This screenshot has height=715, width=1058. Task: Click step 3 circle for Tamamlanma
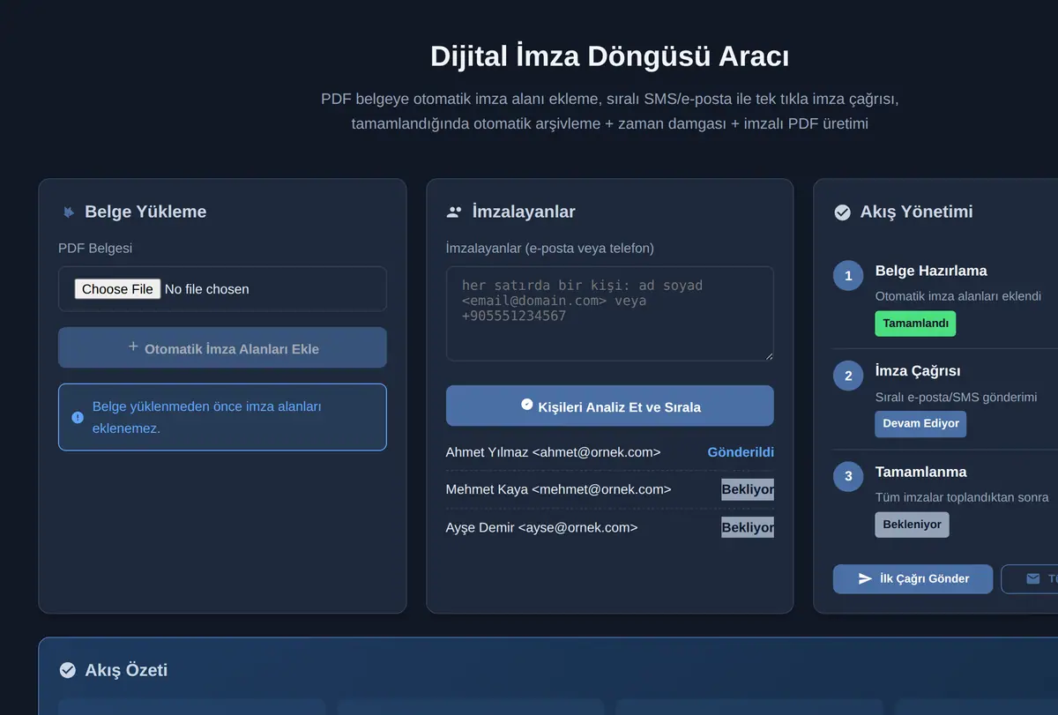(848, 477)
